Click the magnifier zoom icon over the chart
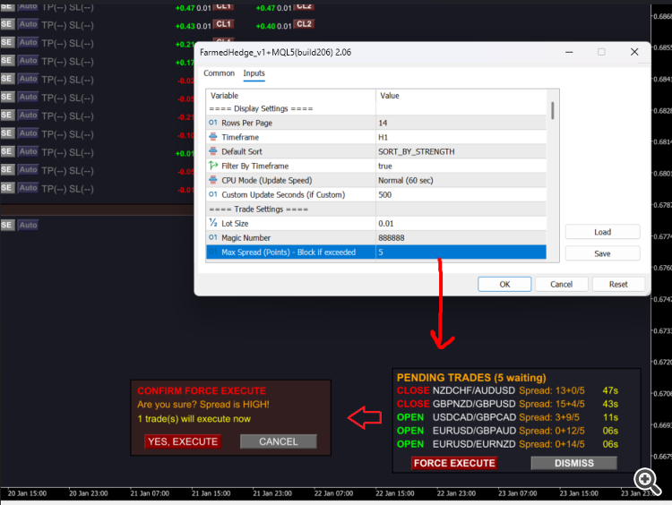The image size is (672, 505). (x=646, y=480)
